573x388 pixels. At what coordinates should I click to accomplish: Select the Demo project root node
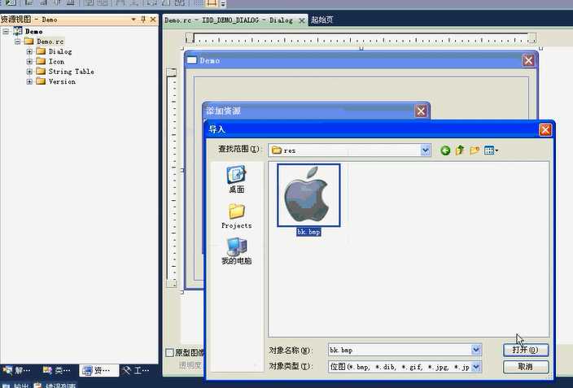click(33, 32)
